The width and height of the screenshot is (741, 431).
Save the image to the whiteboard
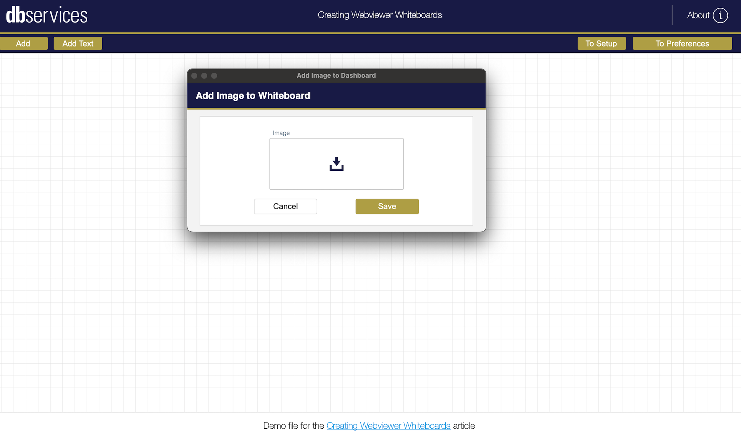(x=387, y=206)
